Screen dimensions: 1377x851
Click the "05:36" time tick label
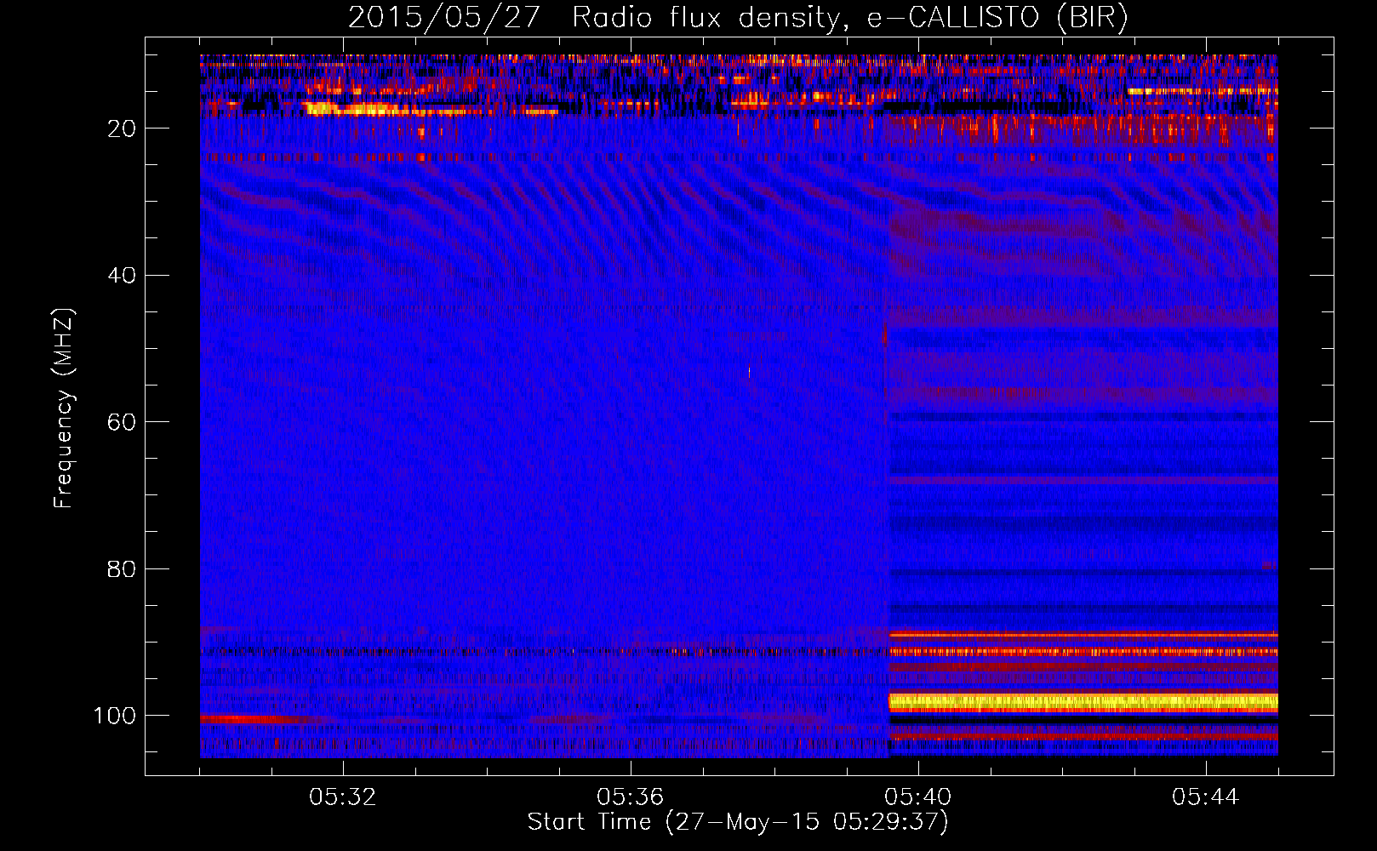click(x=631, y=797)
